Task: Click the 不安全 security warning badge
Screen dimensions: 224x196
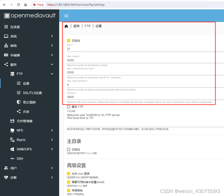Action: pos(38,5)
